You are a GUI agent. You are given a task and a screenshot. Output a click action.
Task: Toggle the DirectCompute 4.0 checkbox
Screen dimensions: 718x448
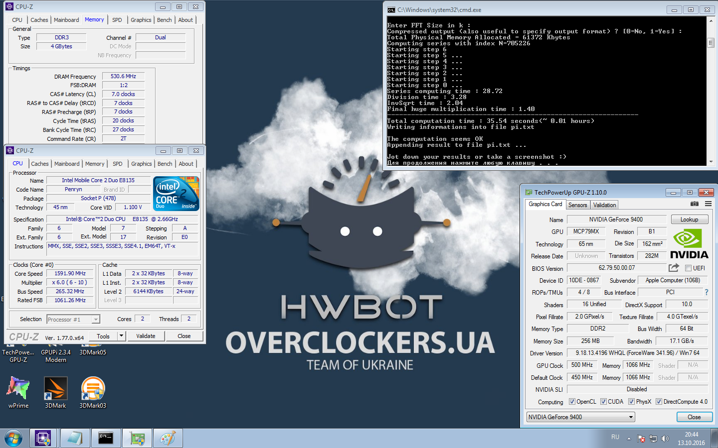(659, 402)
